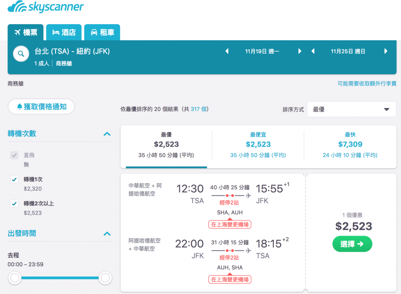Click the 在上海變更機場 warning on return flight
The width and height of the screenshot is (401, 294).
[229, 280]
